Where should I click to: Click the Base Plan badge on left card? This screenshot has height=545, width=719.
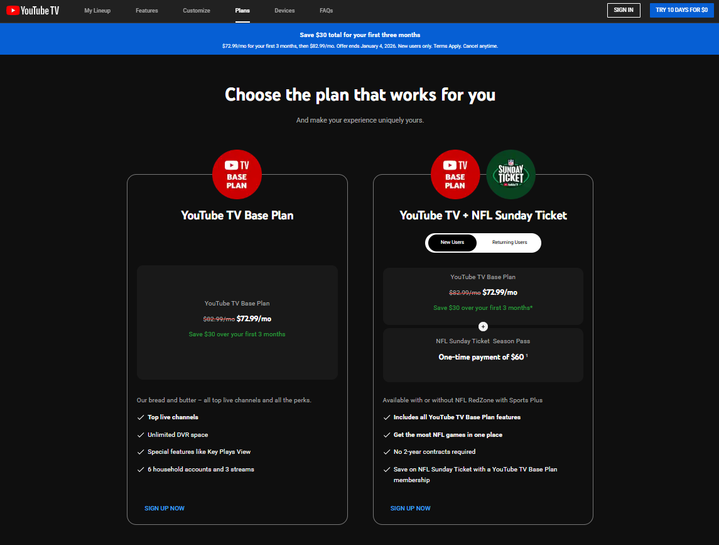237,174
